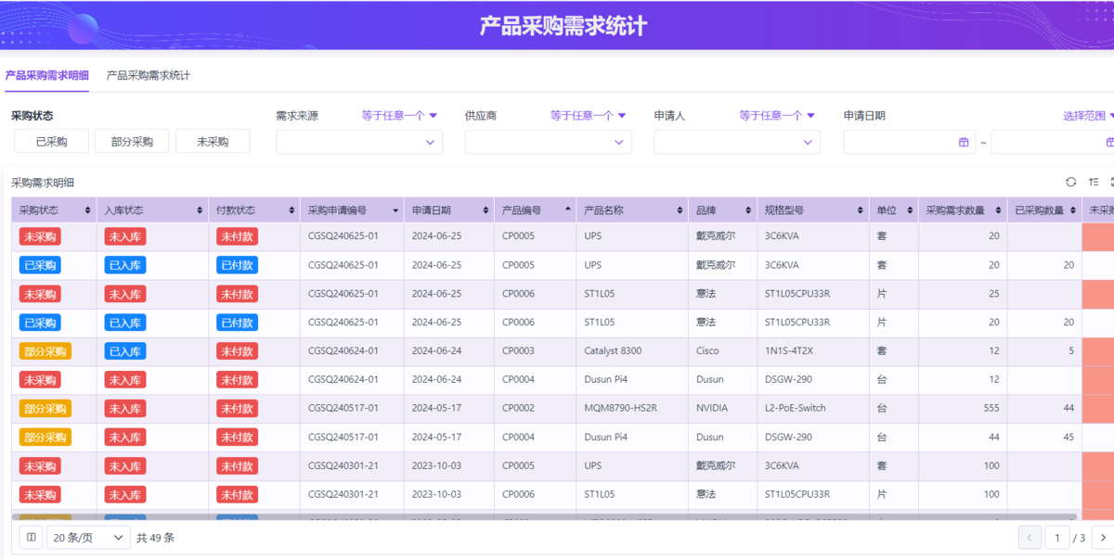
Task: Open the 20 条/页 page size dropdown
Action: (88, 538)
